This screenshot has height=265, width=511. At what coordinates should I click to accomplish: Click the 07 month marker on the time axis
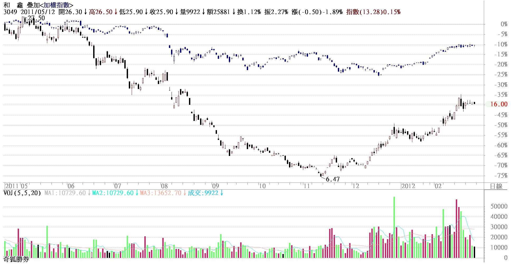(117, 186)
